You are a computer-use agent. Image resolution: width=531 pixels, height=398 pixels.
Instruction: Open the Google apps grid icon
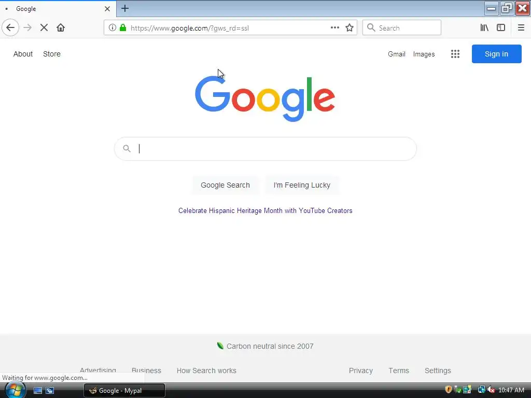tap(455, 54)
